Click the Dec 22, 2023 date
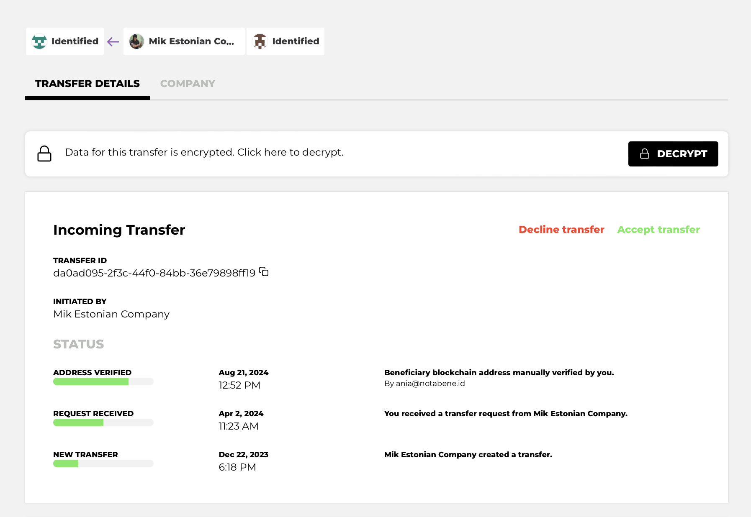Image resolution: width=751 pixels, height=517 pixels. [x=244, y=455]
